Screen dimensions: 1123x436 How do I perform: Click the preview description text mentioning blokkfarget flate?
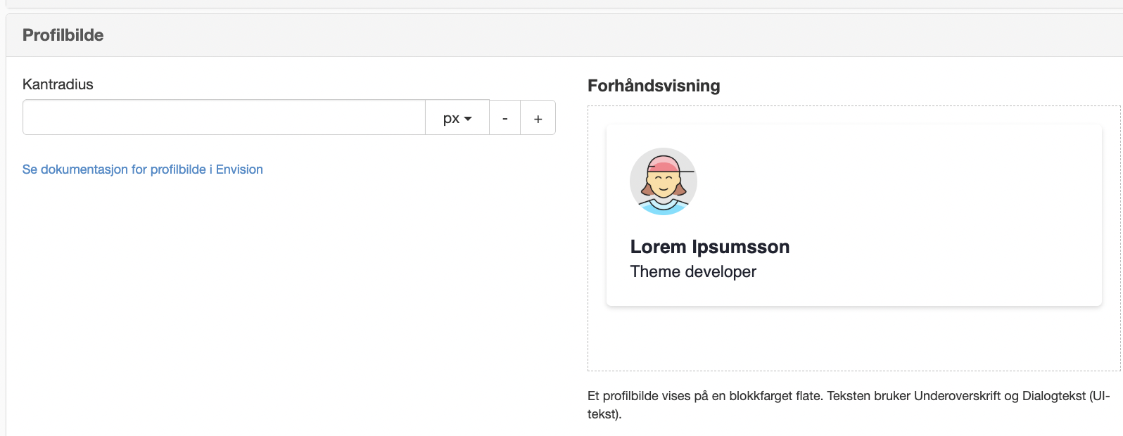pos(849,405)
